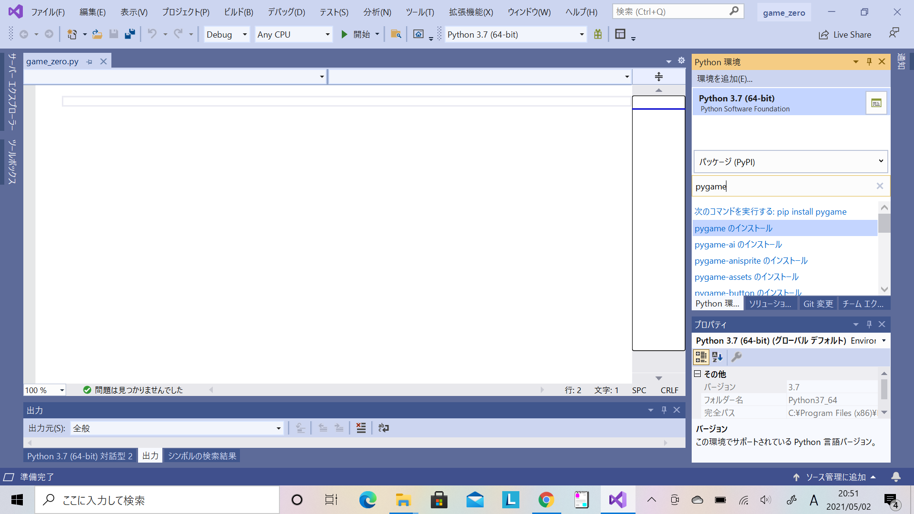Toggle auto-hide pin on Python environment panel
This screenshot has width=914, height=514.
tap(869, 61)
